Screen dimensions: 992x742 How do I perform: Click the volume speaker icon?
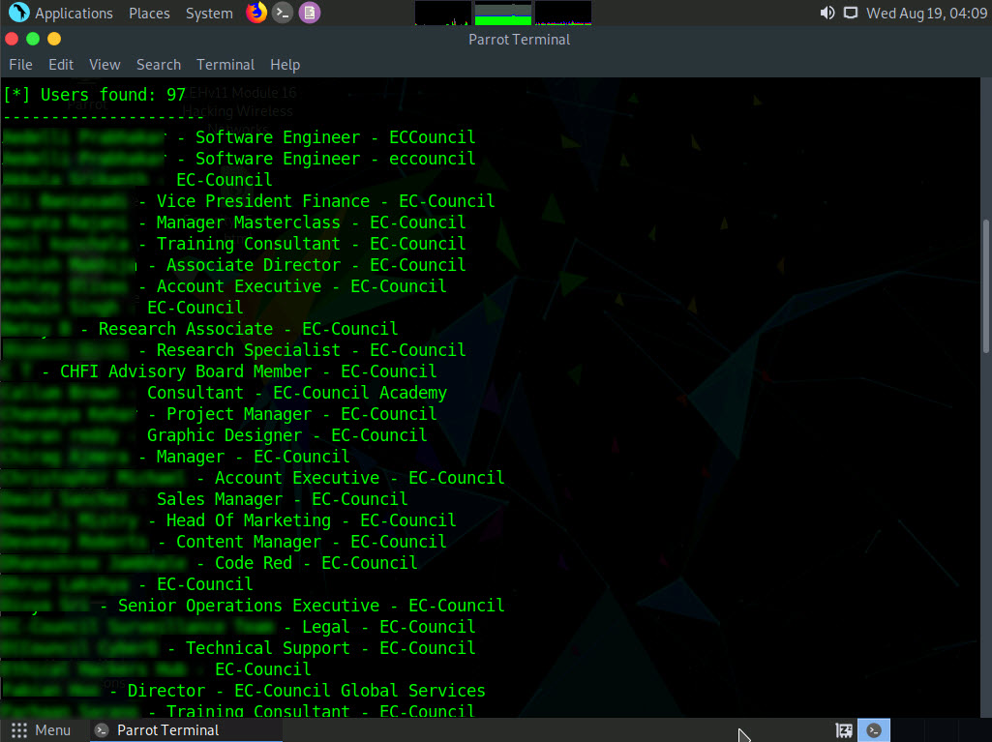click(827, 13)
